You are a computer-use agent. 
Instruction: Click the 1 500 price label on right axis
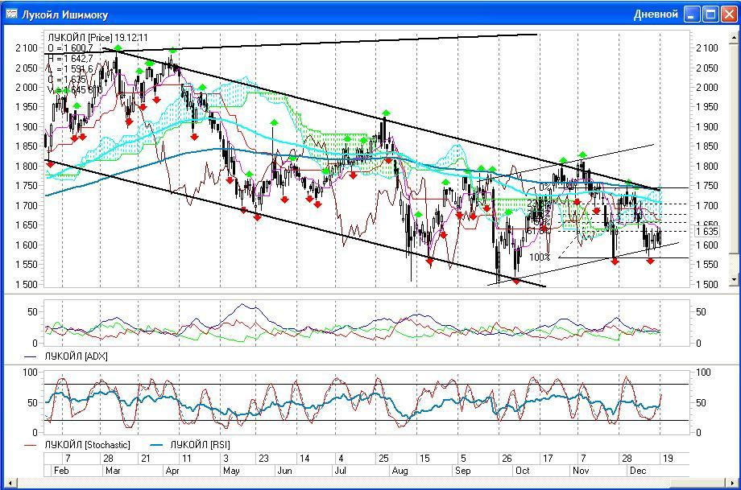click(707, 284)
